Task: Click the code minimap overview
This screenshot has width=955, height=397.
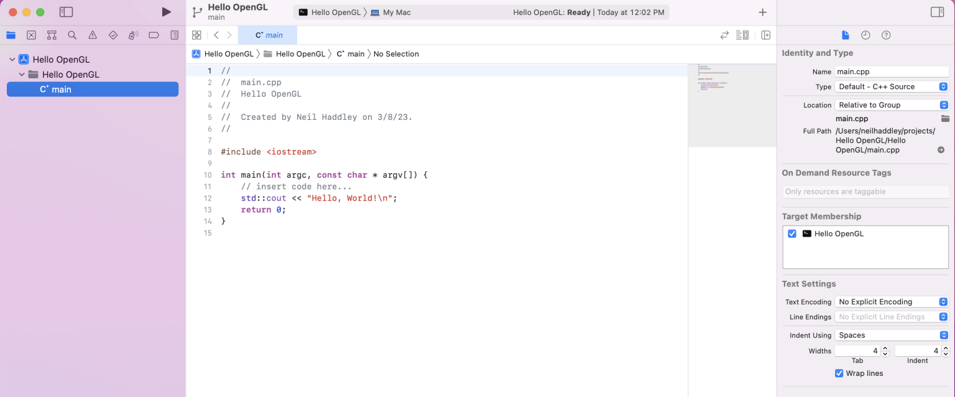Action: 732,105
